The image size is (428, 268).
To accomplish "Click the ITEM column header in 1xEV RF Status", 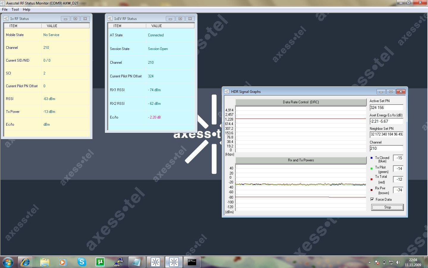I will point(127,26).
